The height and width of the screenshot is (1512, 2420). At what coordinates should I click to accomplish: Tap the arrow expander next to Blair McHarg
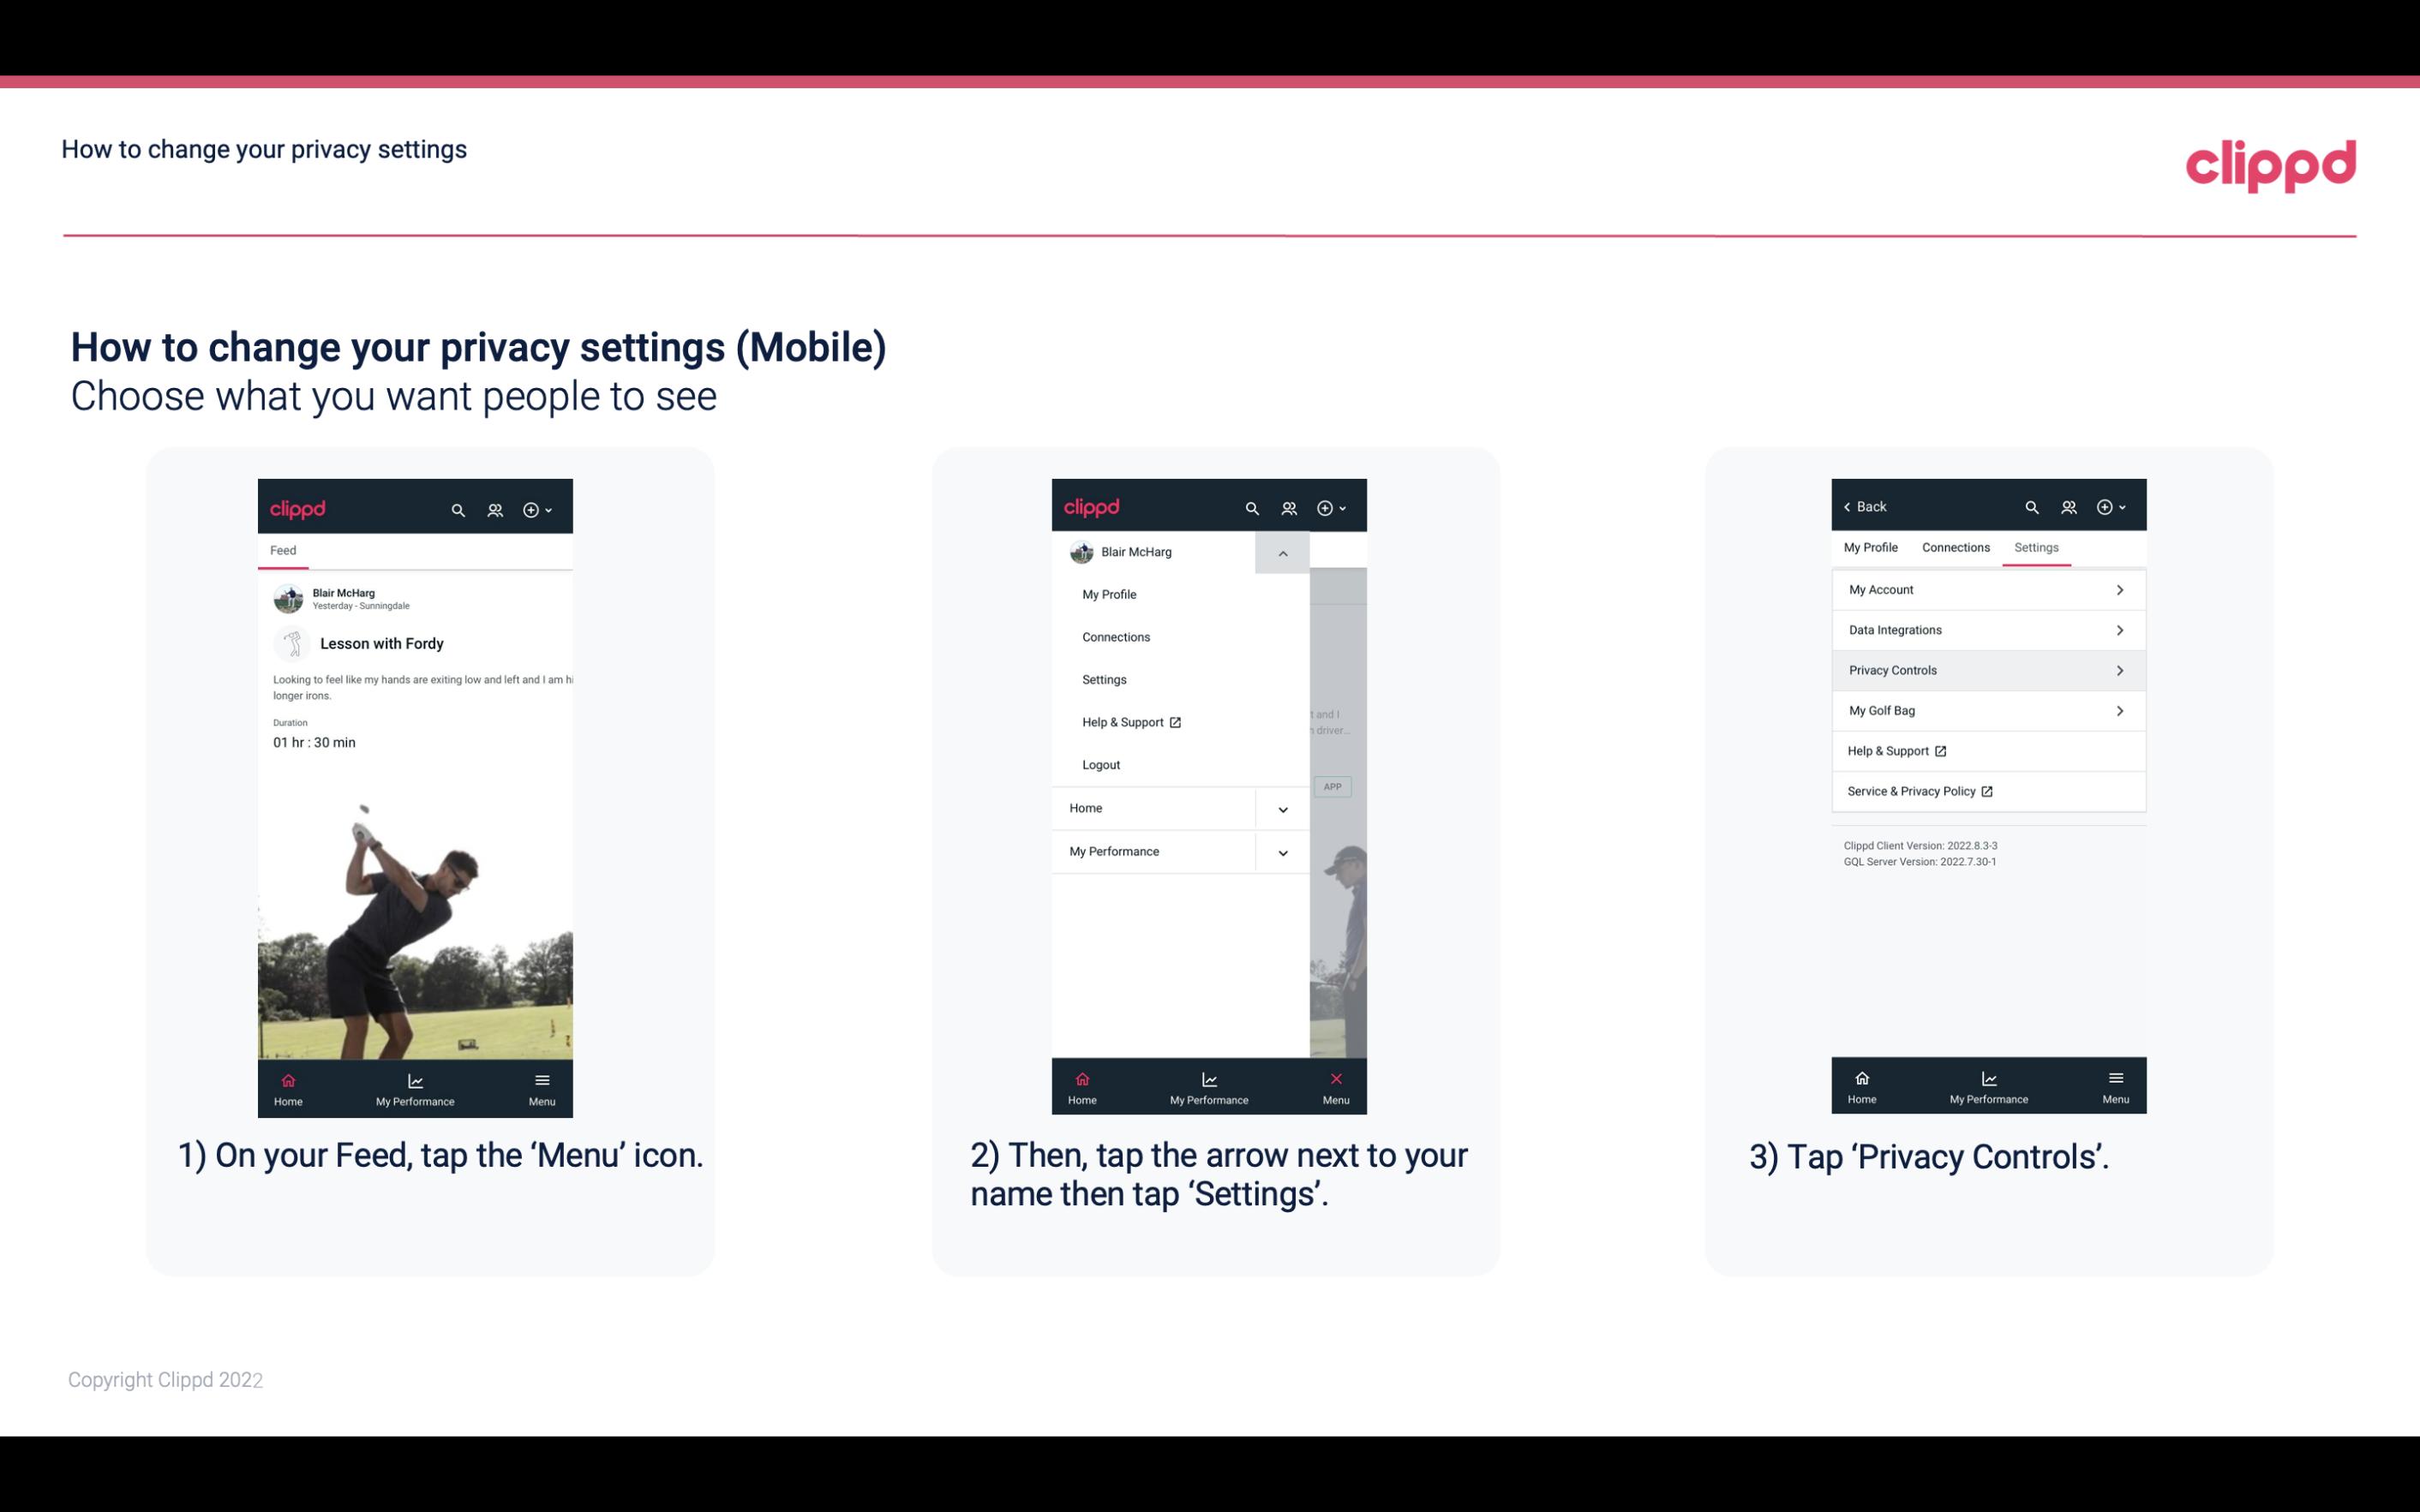pos(1282,553)
